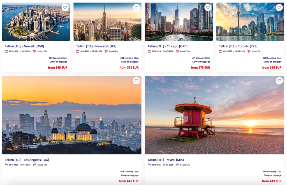
Task: Save the Chicago ORD flight to favorites
Action: (x=208, y=8)
